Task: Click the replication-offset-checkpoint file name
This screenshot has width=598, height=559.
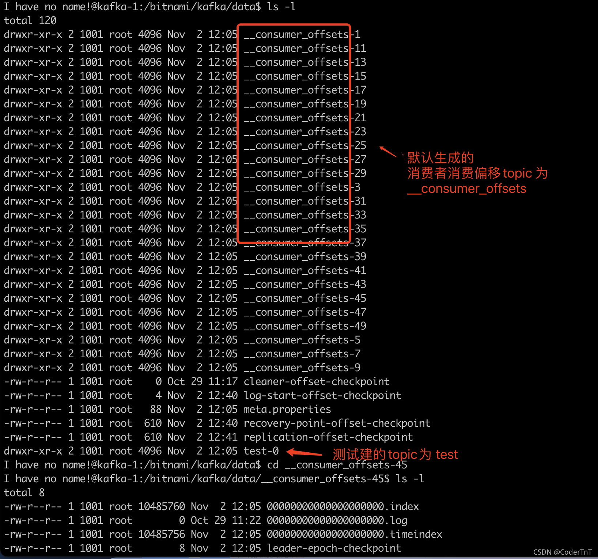Action: point(328,437)
